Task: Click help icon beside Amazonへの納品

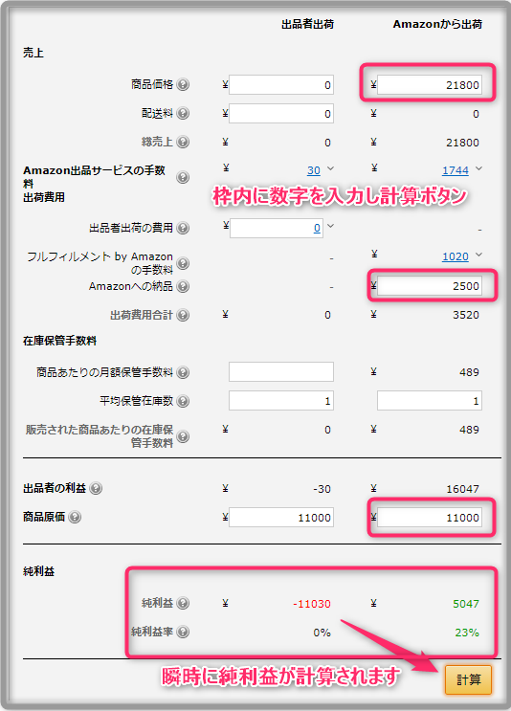Action: pyautogui.click(x=183, y=286)
